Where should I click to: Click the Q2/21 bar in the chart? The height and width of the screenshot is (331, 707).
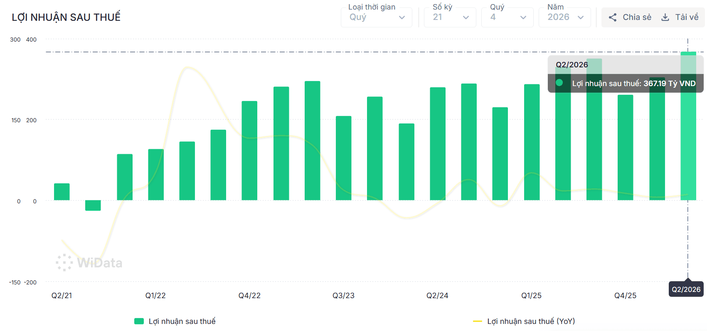[x=62, y=192]
